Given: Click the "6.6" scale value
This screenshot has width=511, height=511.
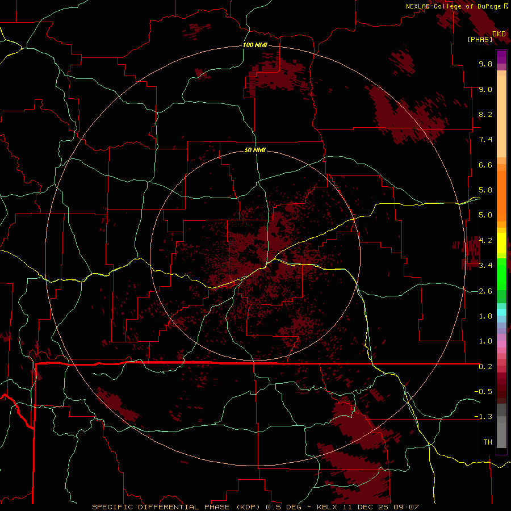Looking at the screenshot, I should pyautogui.click(x=485, y=165).
